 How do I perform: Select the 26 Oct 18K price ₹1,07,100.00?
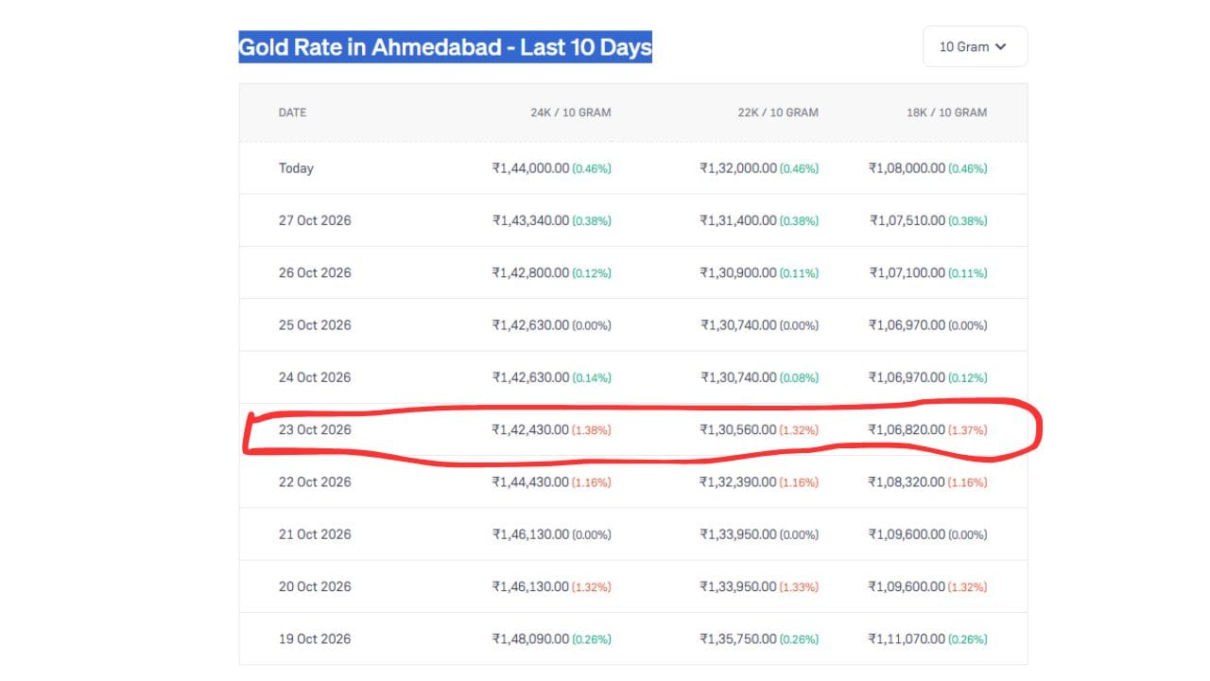coord(907,272)
